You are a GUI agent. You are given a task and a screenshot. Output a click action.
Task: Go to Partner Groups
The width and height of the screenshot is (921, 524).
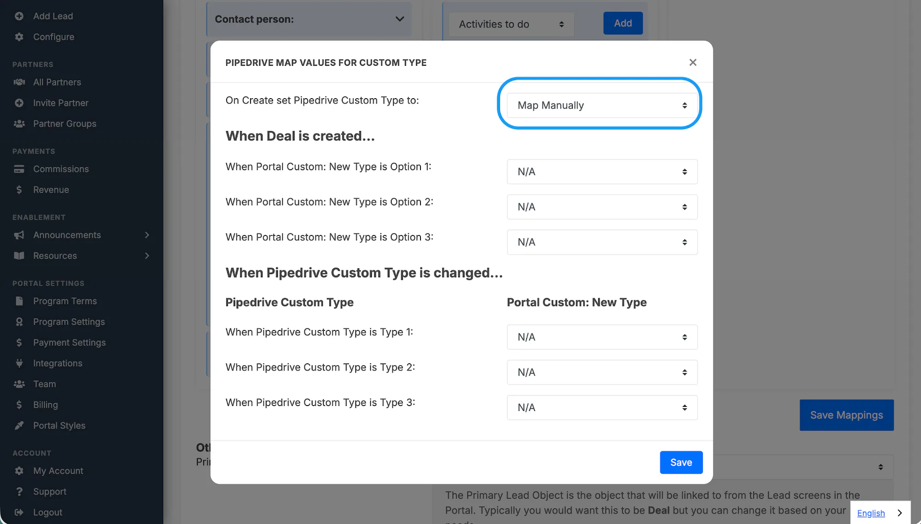[x=64, y=124]
